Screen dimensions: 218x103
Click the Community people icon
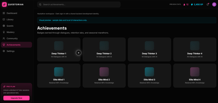point(4,38)
